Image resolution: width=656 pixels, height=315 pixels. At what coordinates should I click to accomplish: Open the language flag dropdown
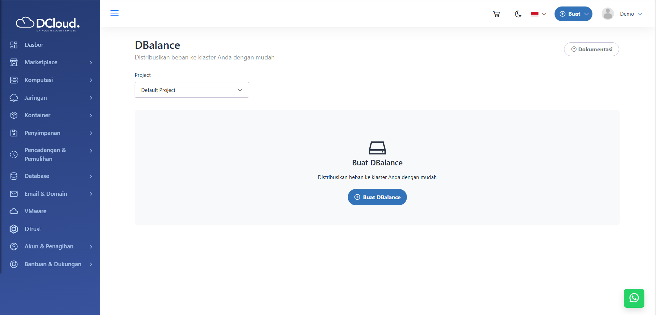538,14
